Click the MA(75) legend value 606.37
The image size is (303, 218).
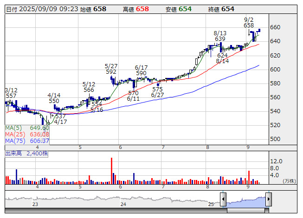coord(39,141)
